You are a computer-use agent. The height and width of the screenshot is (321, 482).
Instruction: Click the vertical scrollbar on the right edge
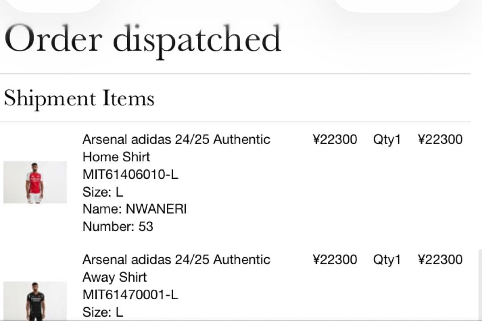tap(480, 285)
